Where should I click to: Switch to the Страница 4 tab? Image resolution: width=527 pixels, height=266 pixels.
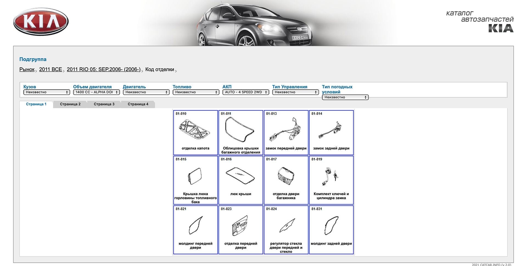coord(138,104)
